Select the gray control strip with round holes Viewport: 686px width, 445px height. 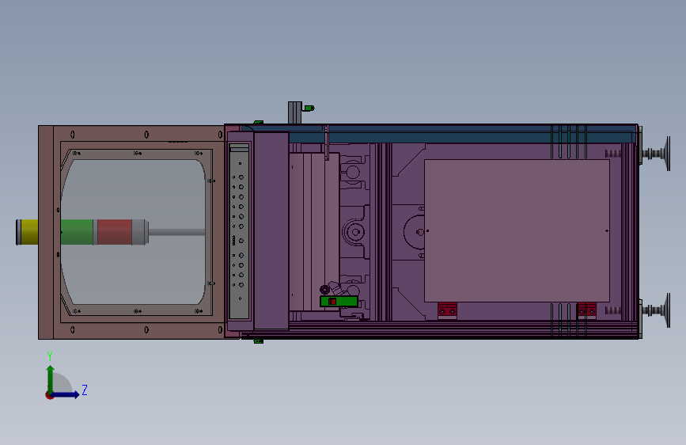pyautogui.click(x=239, y=231)
